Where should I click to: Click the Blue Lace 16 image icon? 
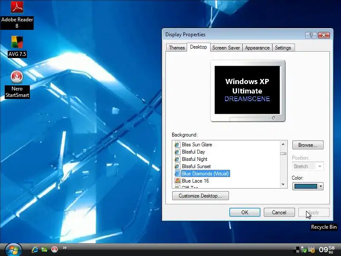[177, 180]
